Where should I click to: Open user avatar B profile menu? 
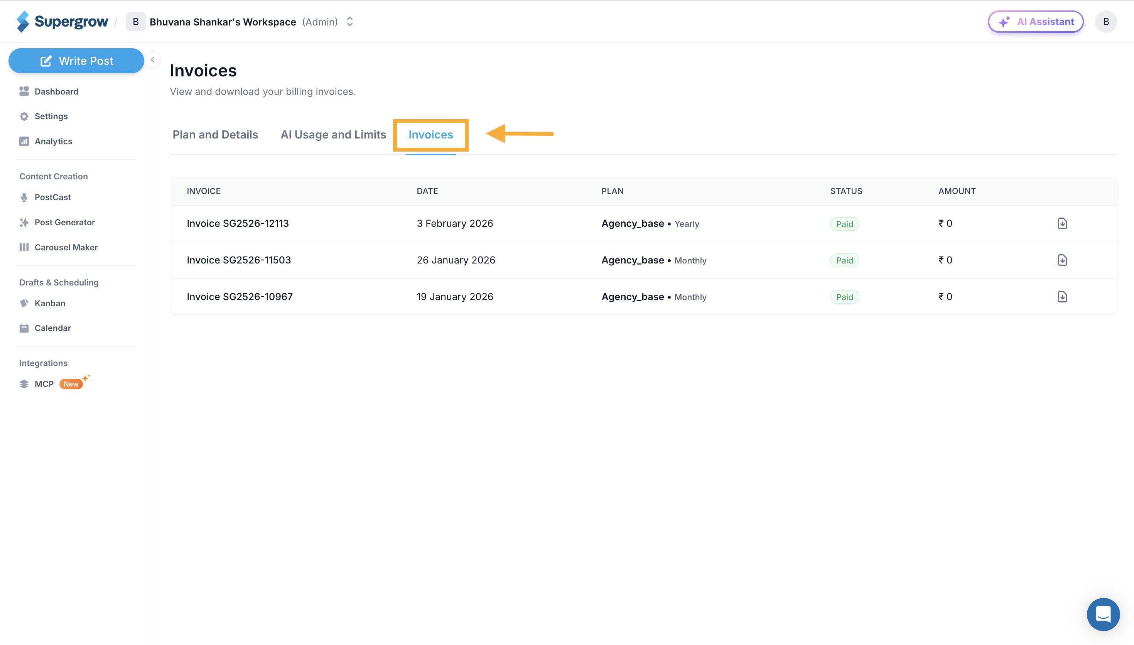[1106, 22]
